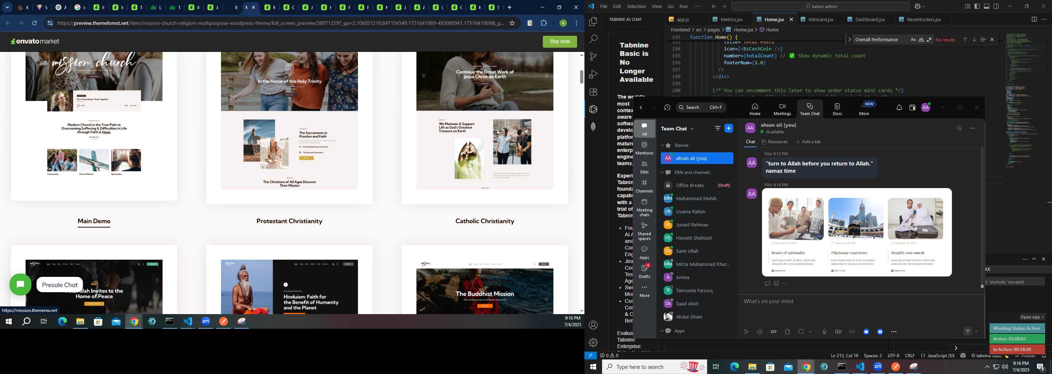Open DMs in Zoom chat sidebar
The height and width of the screenshot is (374, 1052).
click(x=644, y=167)
